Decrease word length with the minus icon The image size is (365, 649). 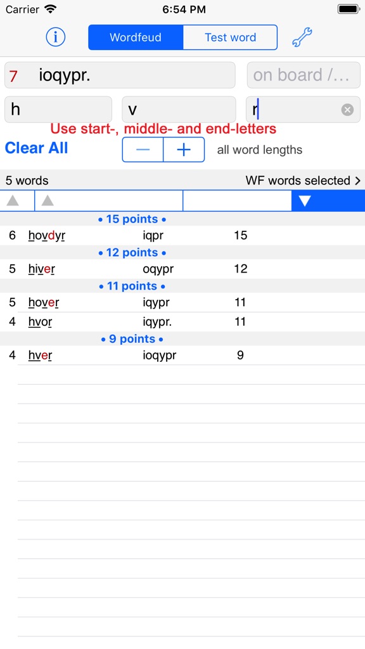tap(143, 150)
